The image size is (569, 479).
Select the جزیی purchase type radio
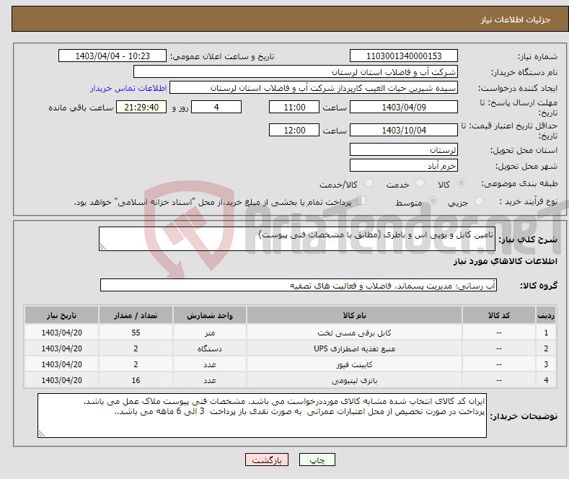click(479, 201)
